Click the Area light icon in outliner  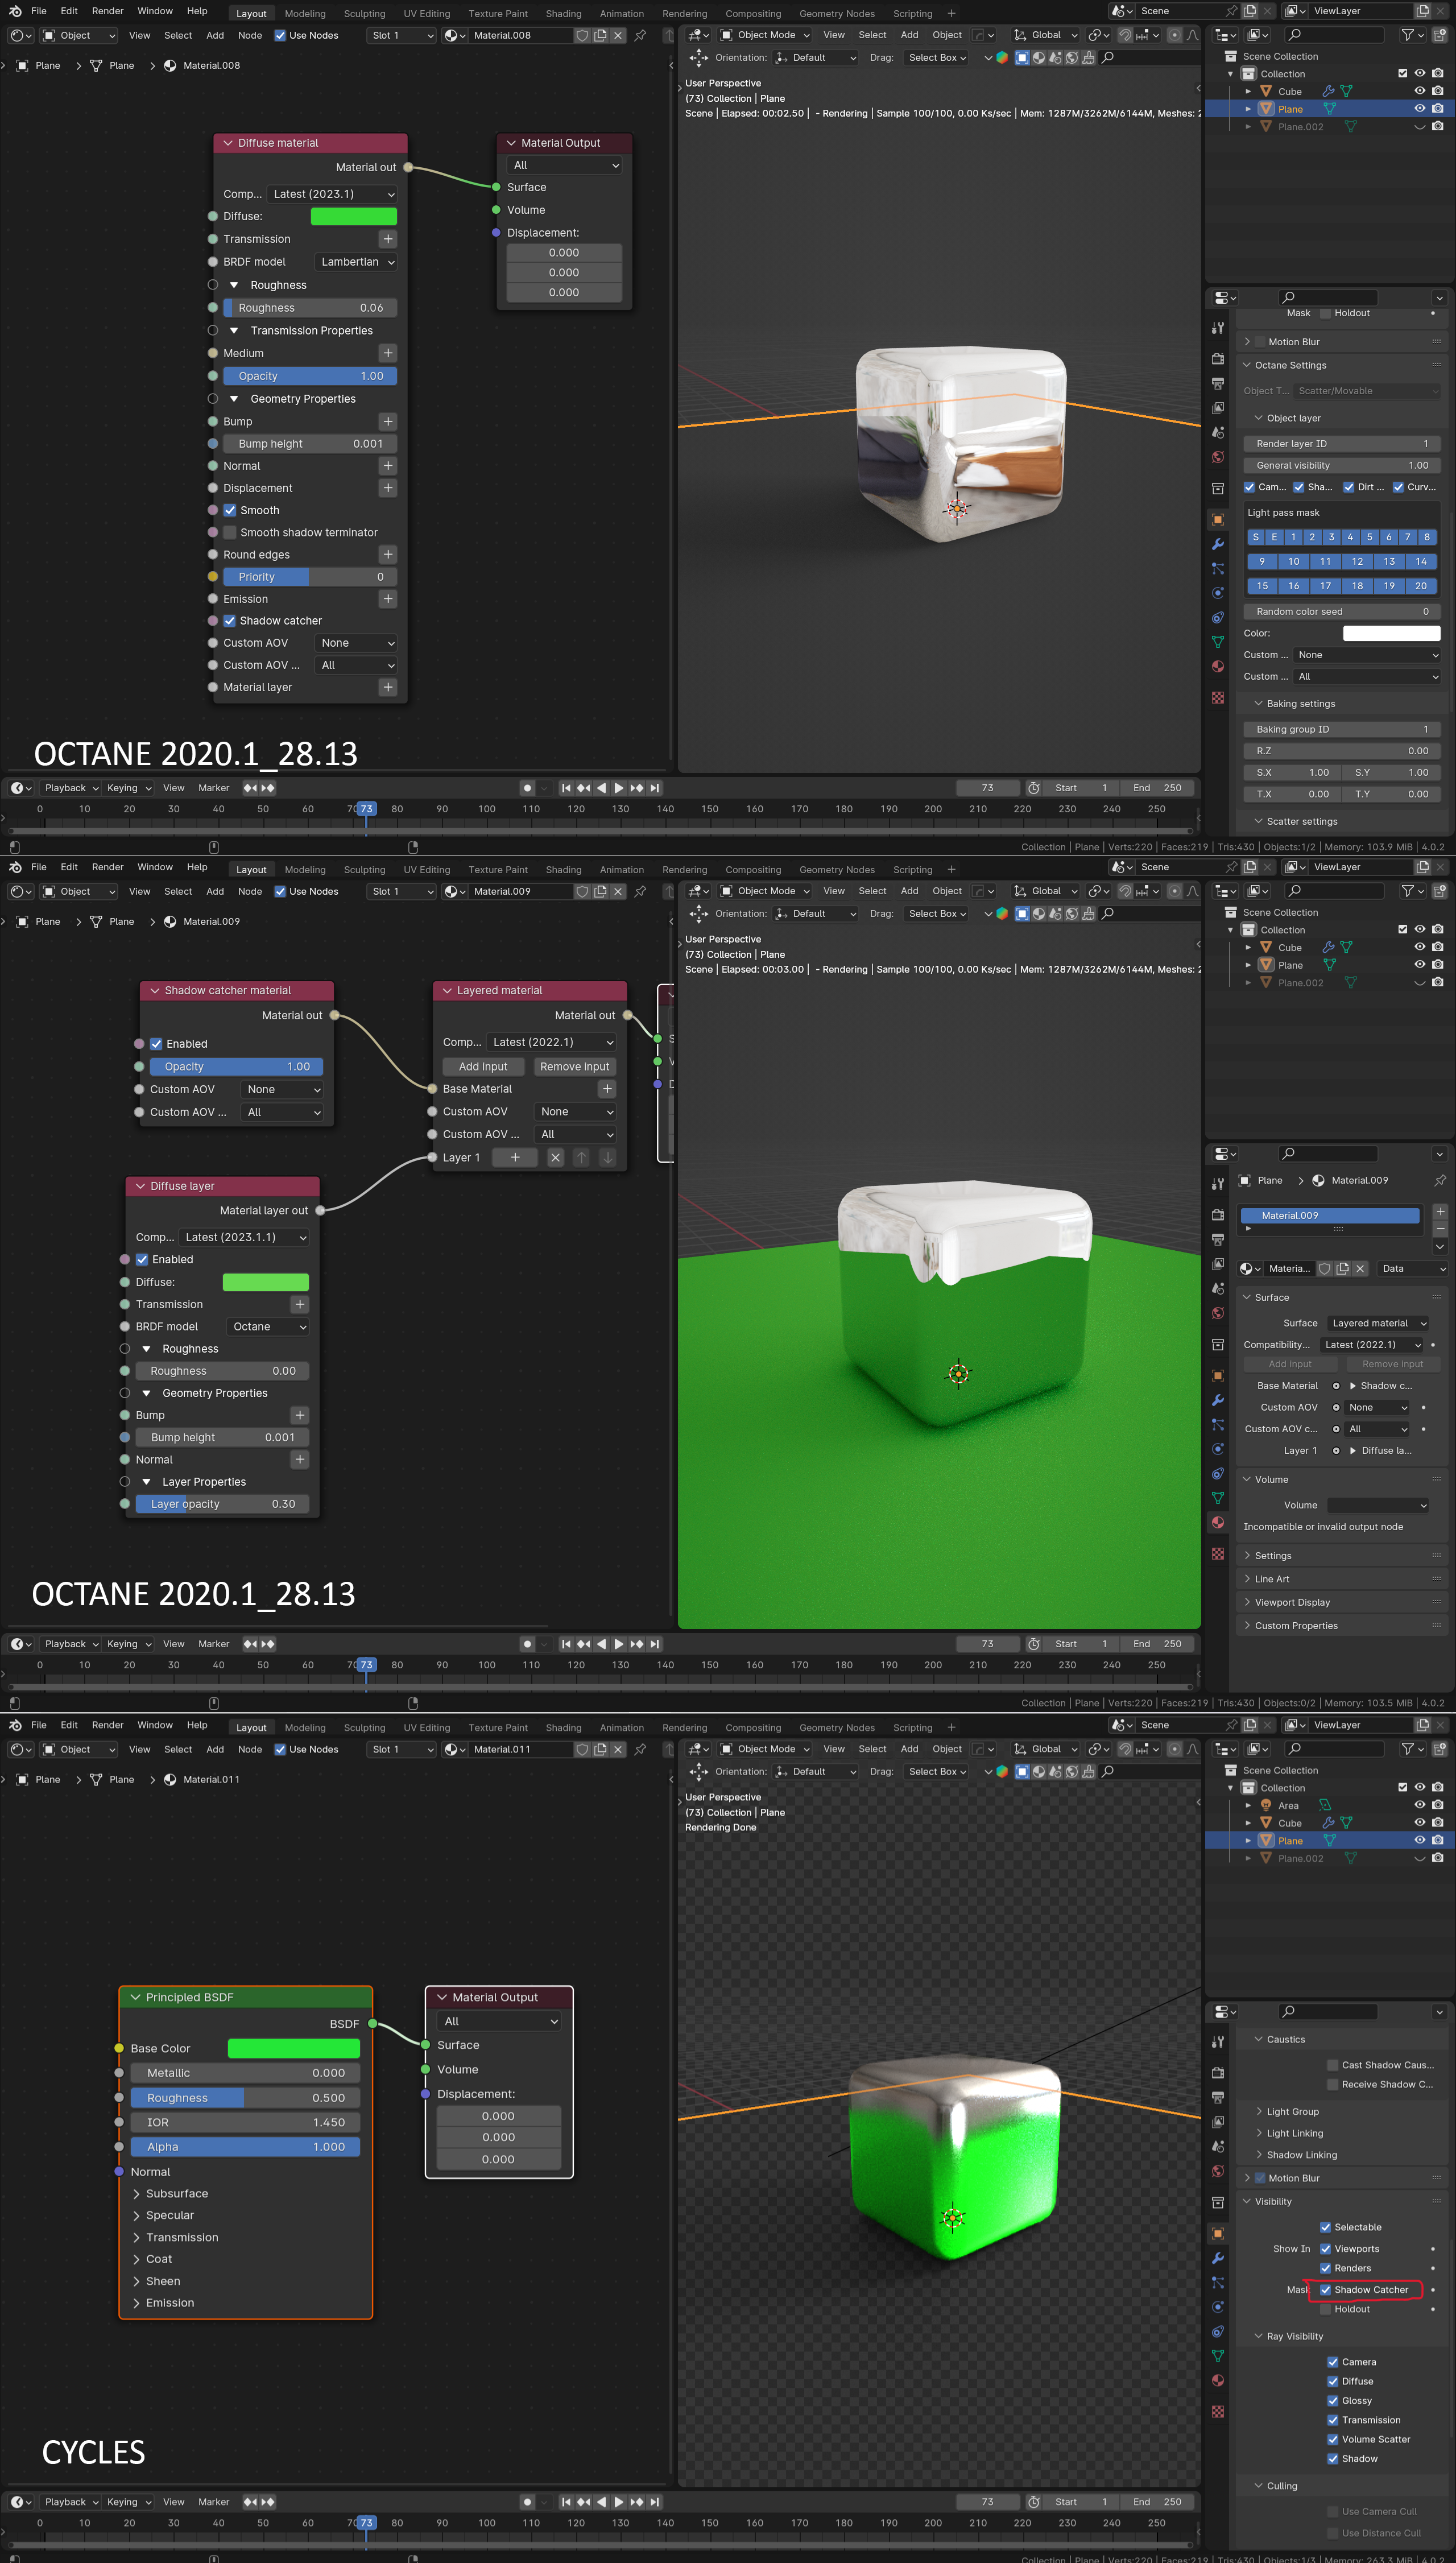(1266, 1805)
